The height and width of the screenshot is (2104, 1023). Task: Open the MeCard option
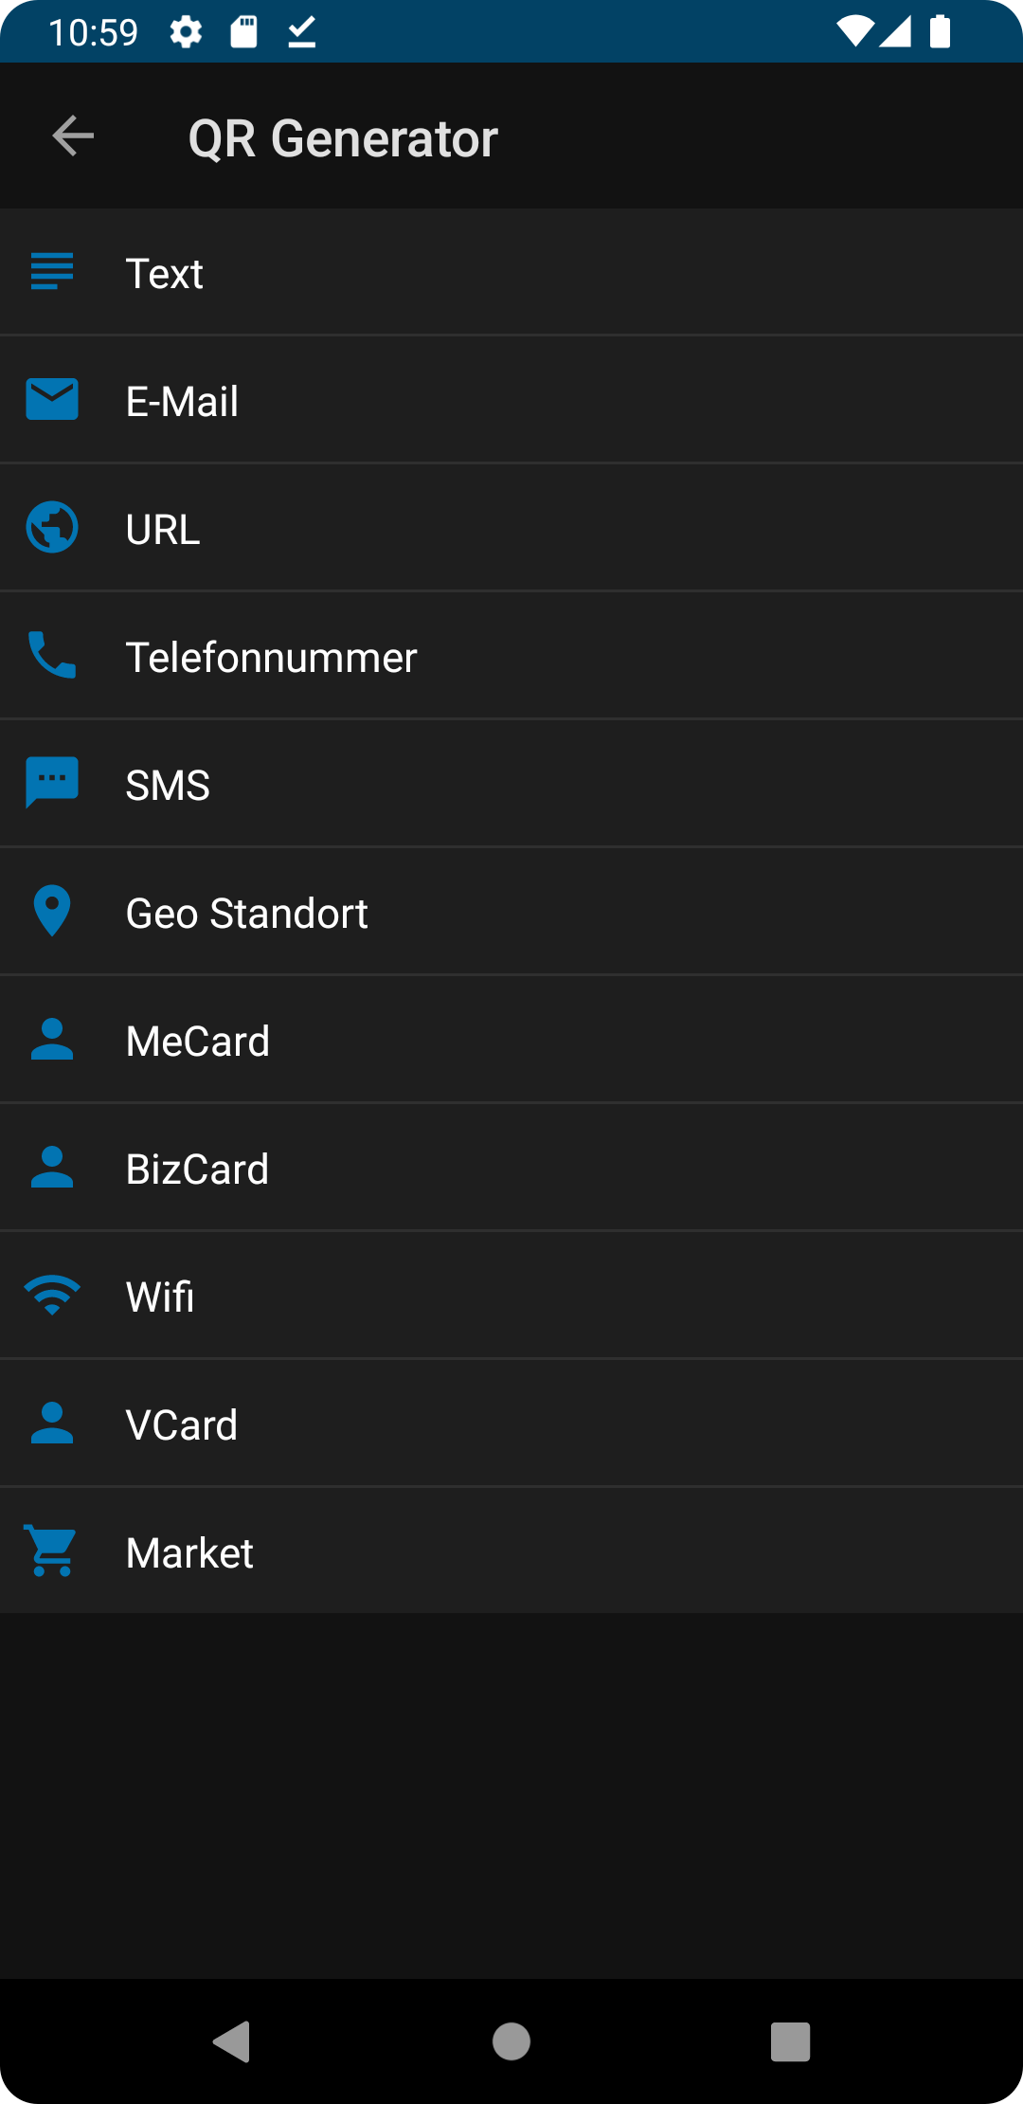pos(511,1041)
